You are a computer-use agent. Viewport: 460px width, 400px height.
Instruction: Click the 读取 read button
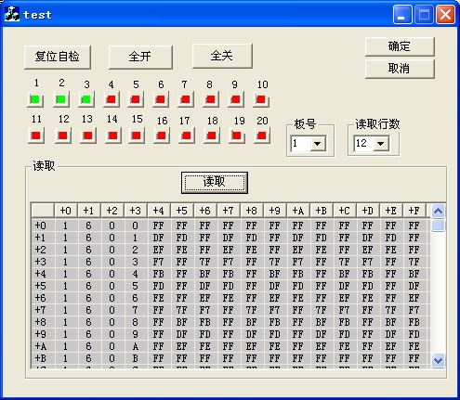215,183
